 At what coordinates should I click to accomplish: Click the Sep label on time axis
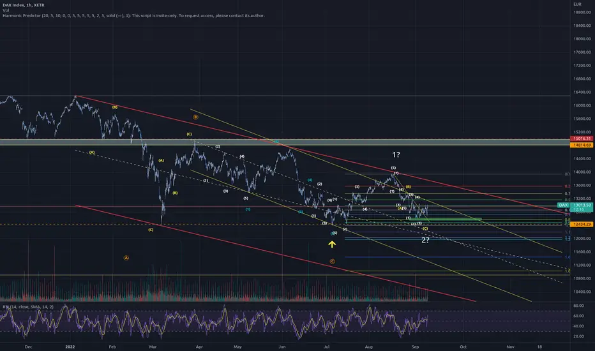click(x=415, y=347)
